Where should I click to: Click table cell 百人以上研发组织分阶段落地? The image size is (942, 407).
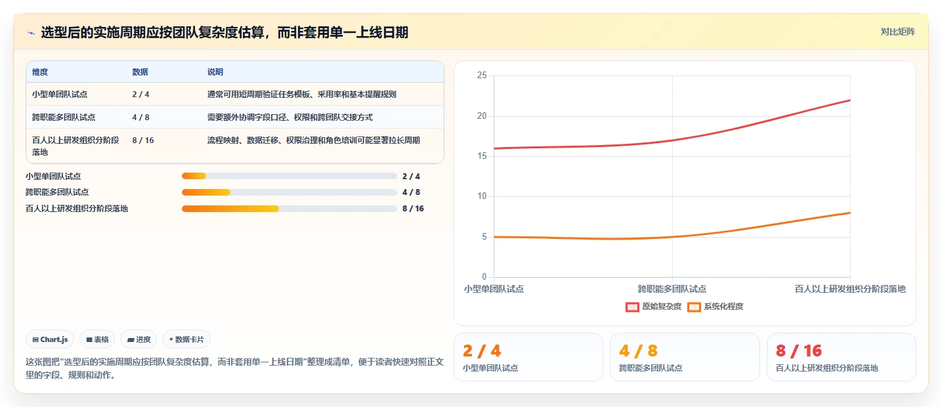click(75, 146)
